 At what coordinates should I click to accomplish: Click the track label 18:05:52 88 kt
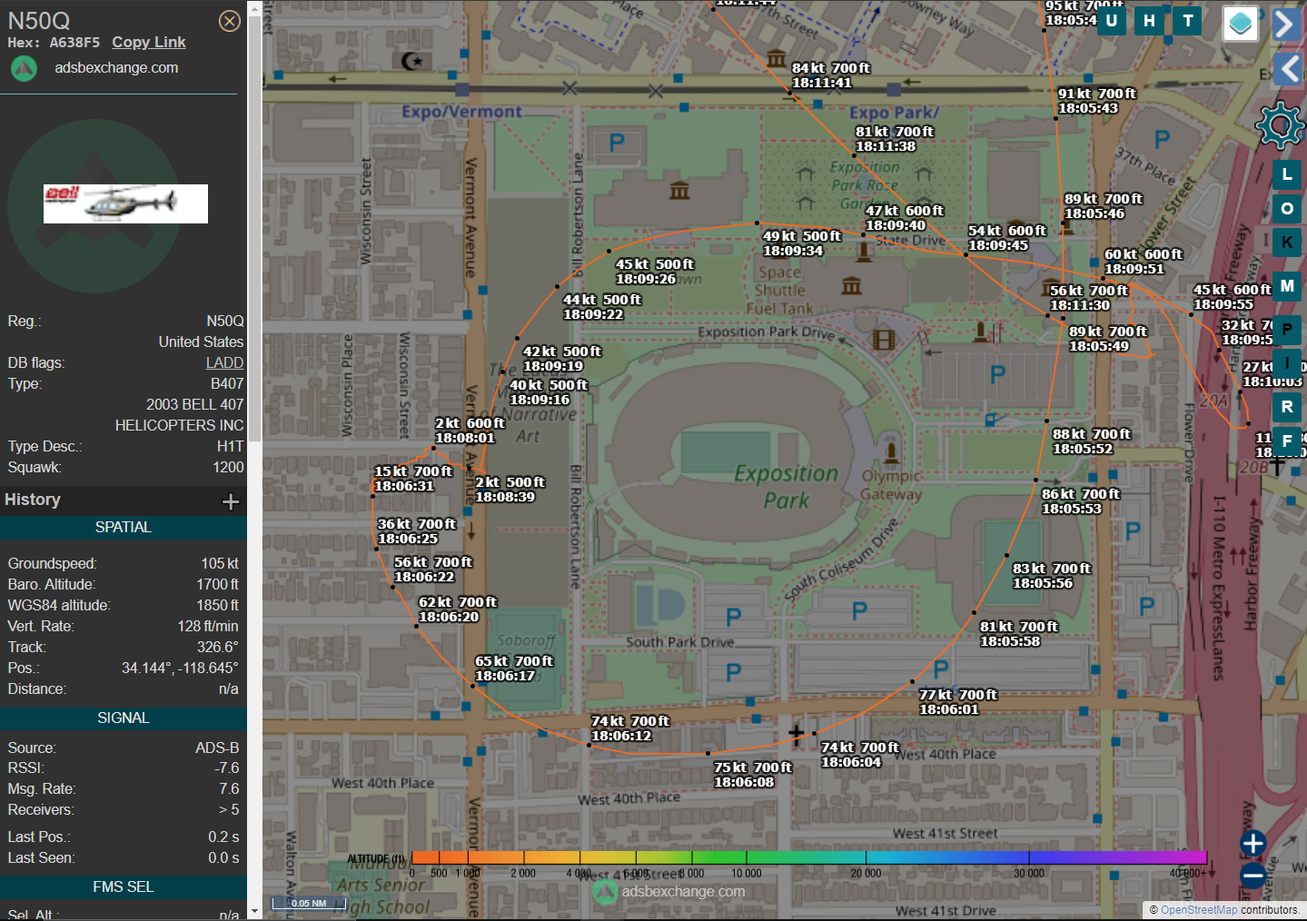(x=1092, y=441)
